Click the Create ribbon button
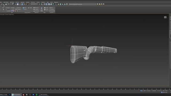This screenshot has height=96, width=171. (x=30, y=8)
